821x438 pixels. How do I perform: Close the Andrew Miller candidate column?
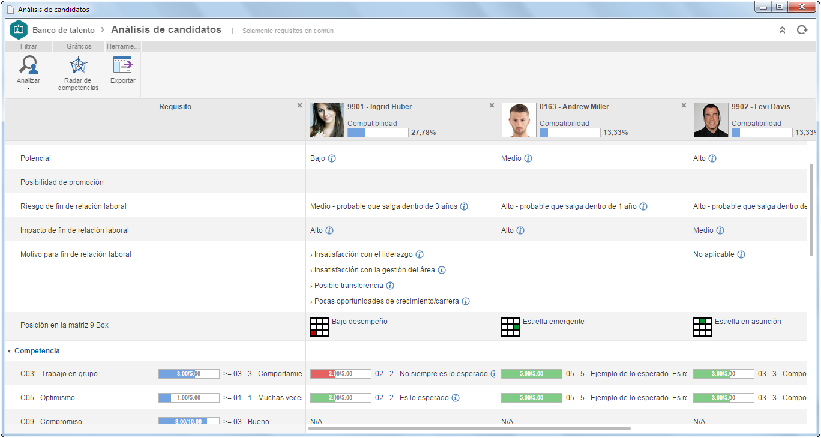tap(684, 106)
